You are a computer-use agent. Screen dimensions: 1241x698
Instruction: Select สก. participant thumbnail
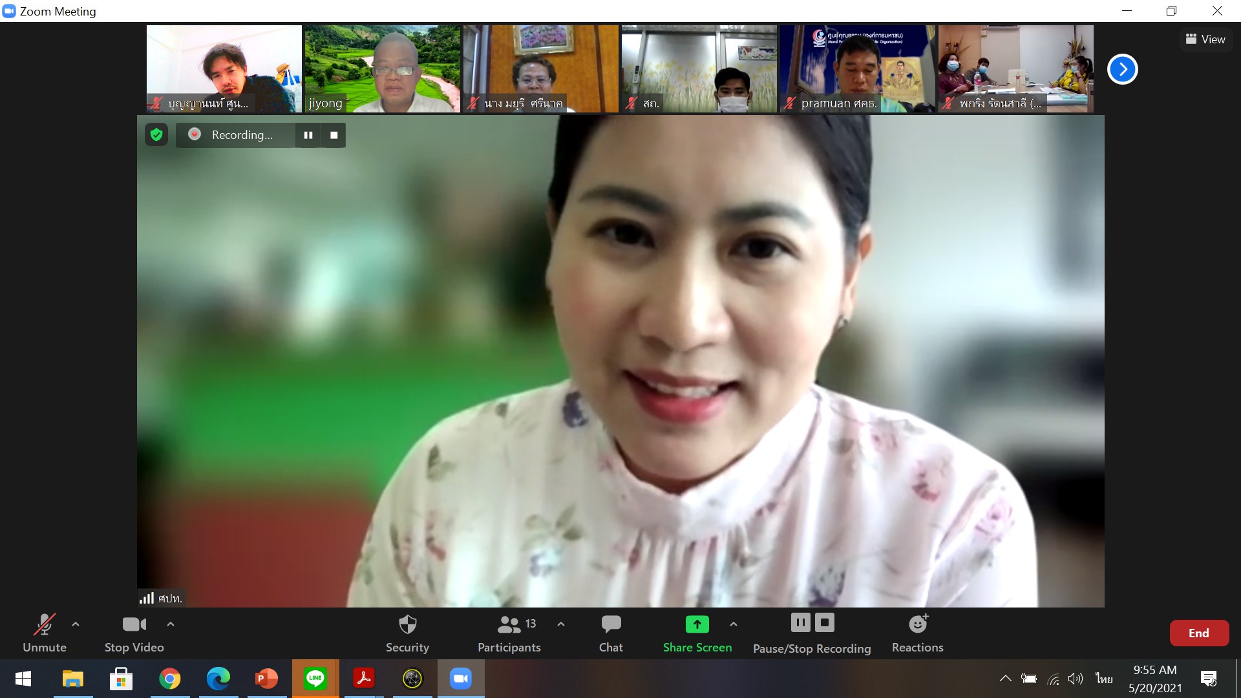pyautogui.click(x=699, y=69)
